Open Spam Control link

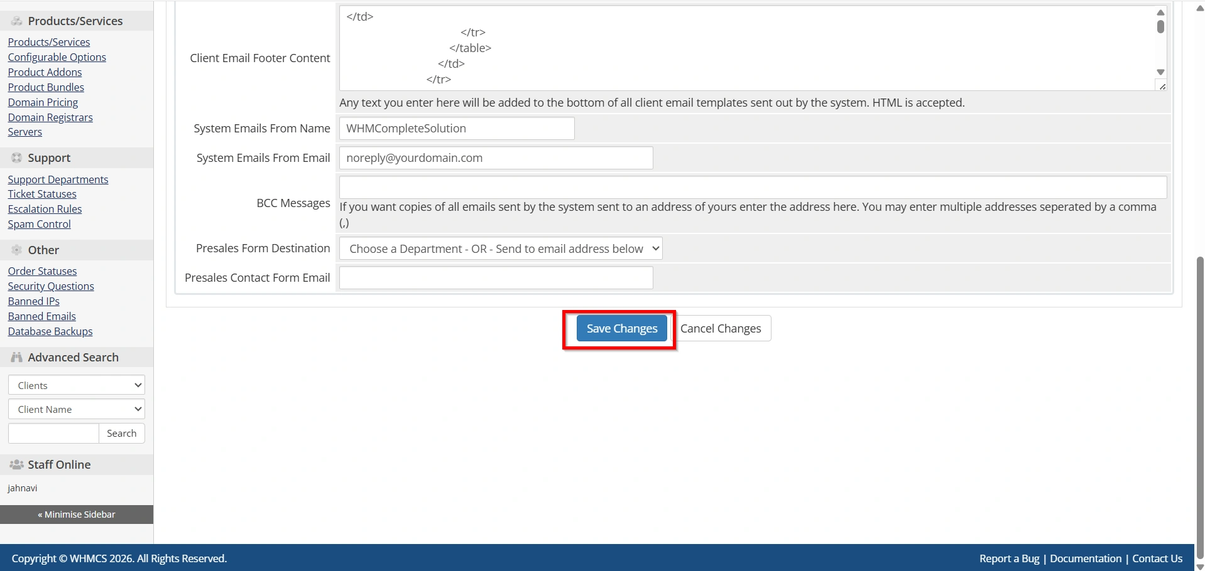40,224
